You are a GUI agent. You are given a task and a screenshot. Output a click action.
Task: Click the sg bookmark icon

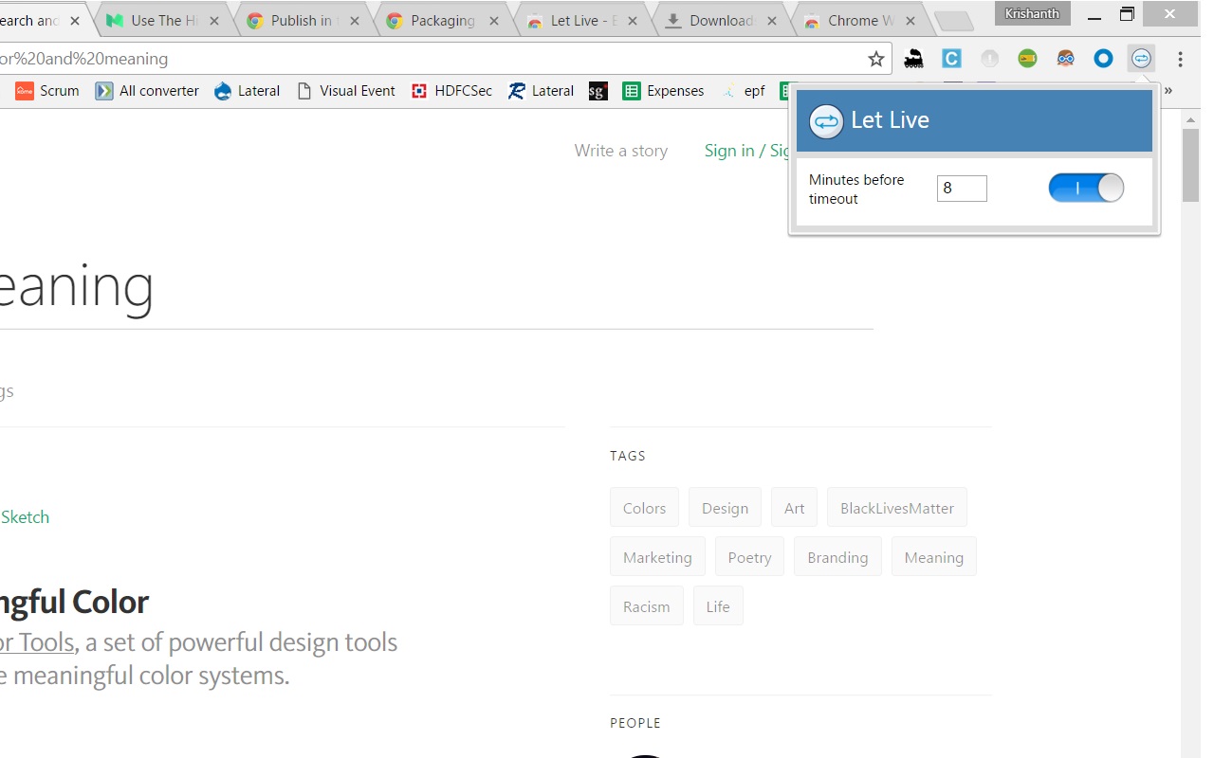coord(598,91)
